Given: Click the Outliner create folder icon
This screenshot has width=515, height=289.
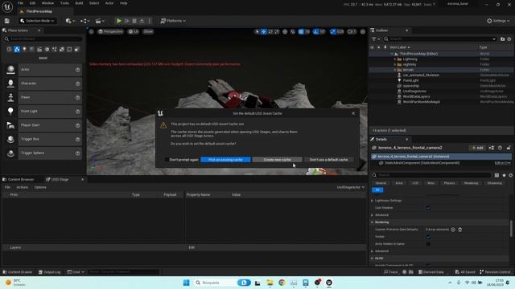Looking at the screenshot, I should [502, 39].
